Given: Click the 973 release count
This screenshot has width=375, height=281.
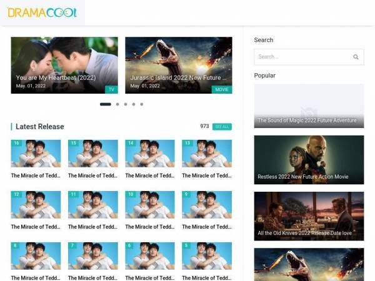Looking at the screenshot, I should tap(204, 126).
